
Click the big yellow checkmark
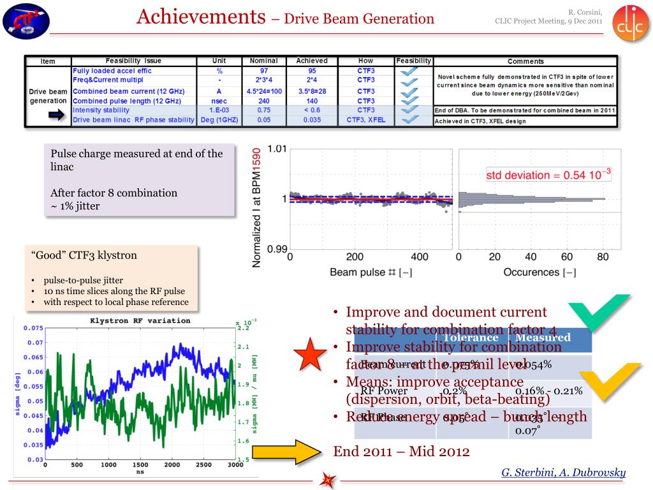[610, 382]
